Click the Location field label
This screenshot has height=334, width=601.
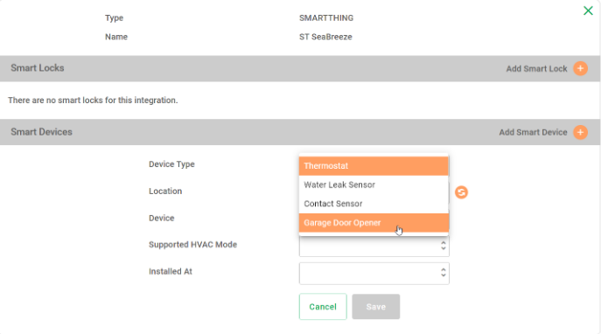coord(165,191)
